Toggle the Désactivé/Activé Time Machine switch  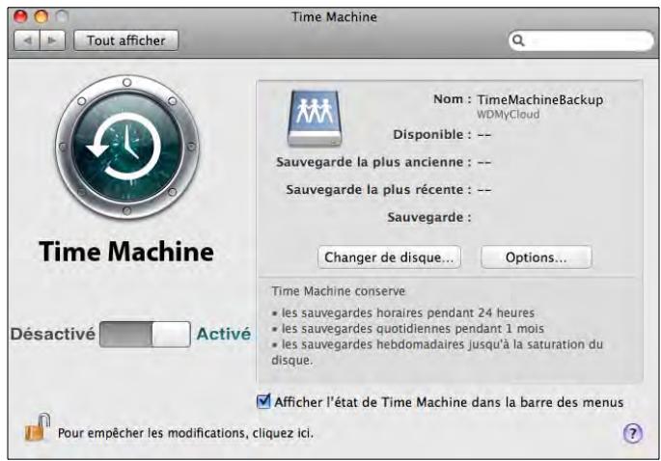point(145,334)
